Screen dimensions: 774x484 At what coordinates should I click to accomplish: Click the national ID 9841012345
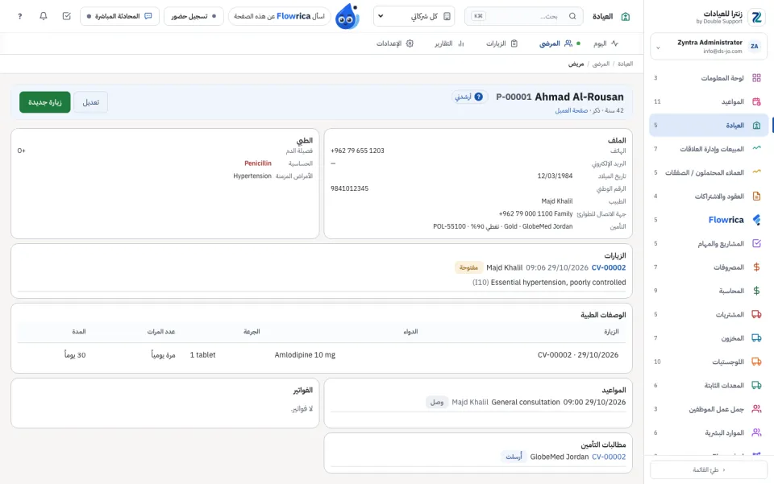(349, 188)
